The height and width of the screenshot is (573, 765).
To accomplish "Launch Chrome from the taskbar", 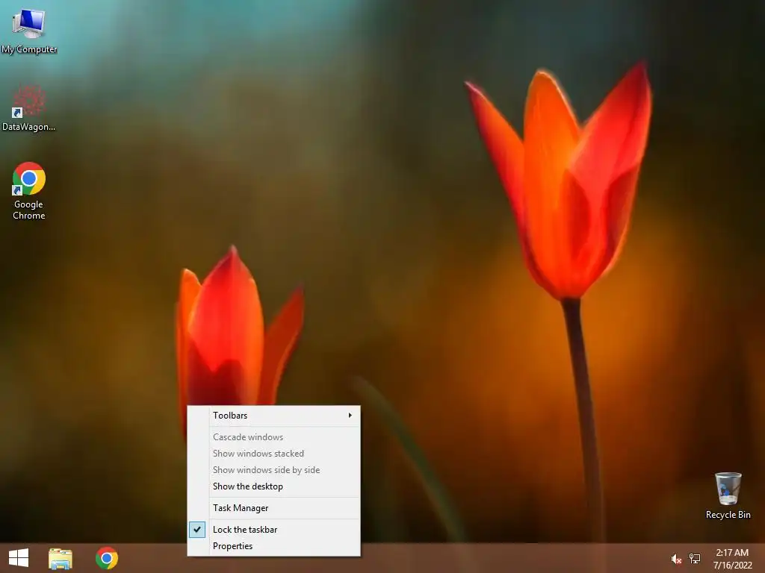I will point(107,558).
